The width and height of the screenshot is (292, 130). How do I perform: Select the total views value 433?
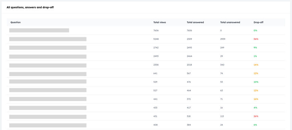tap(155, 108)
